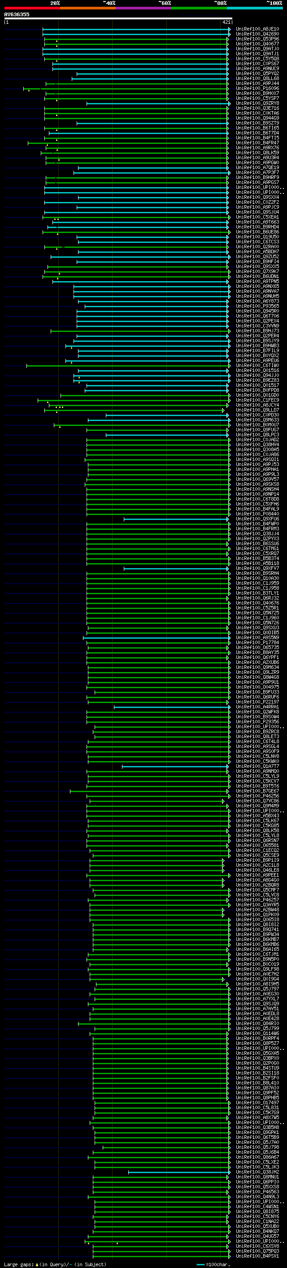This screenshot has width=287, height=1268.
Task: Select UniRef100_B6T7D4 label
Action: (257, 133)
